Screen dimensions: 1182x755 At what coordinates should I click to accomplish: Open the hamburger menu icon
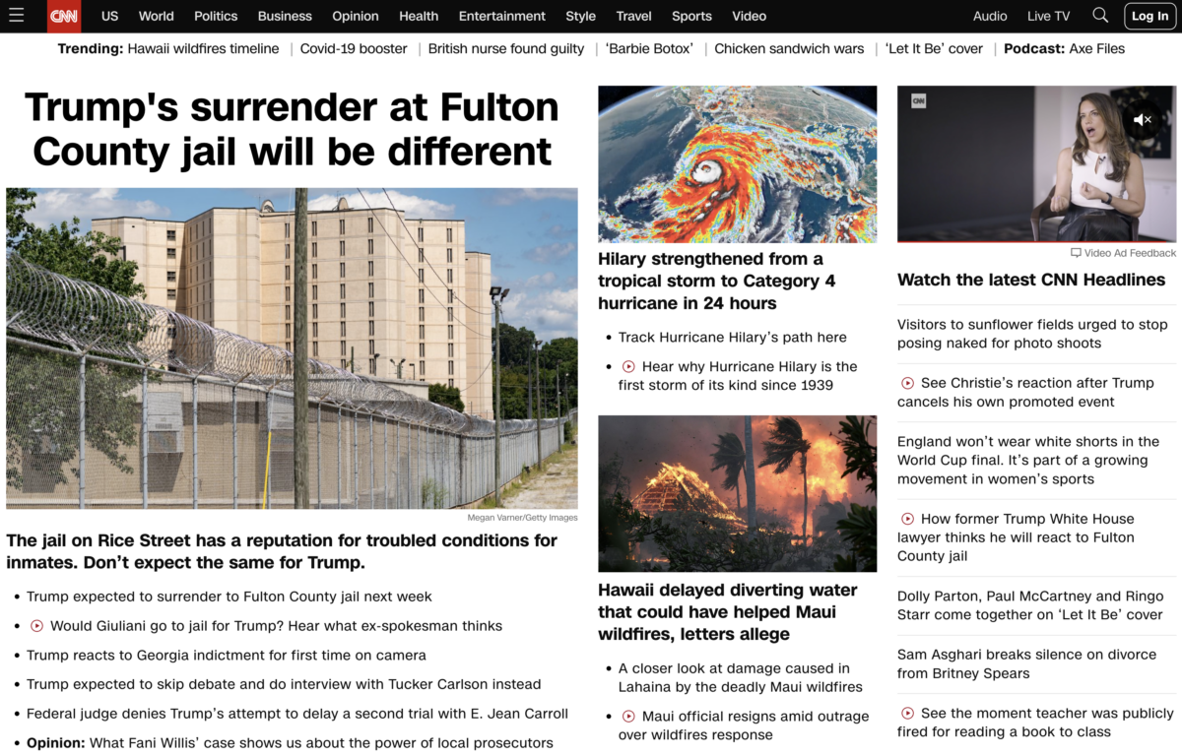pyautogui.click(x=16, y=15)
